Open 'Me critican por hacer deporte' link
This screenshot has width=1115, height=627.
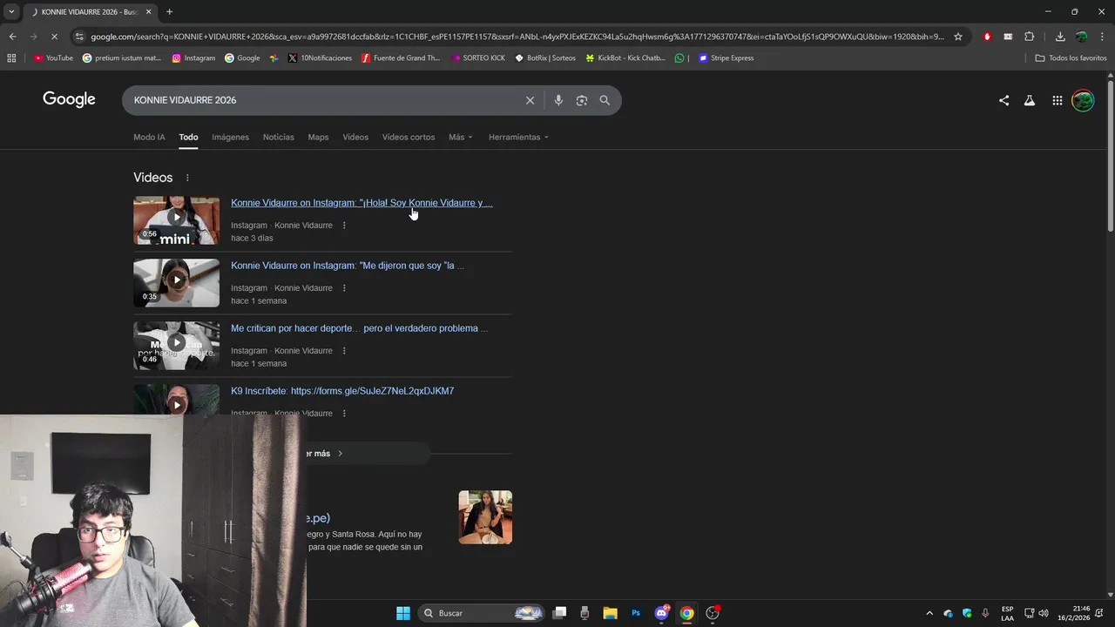click(x=359, y=328)
